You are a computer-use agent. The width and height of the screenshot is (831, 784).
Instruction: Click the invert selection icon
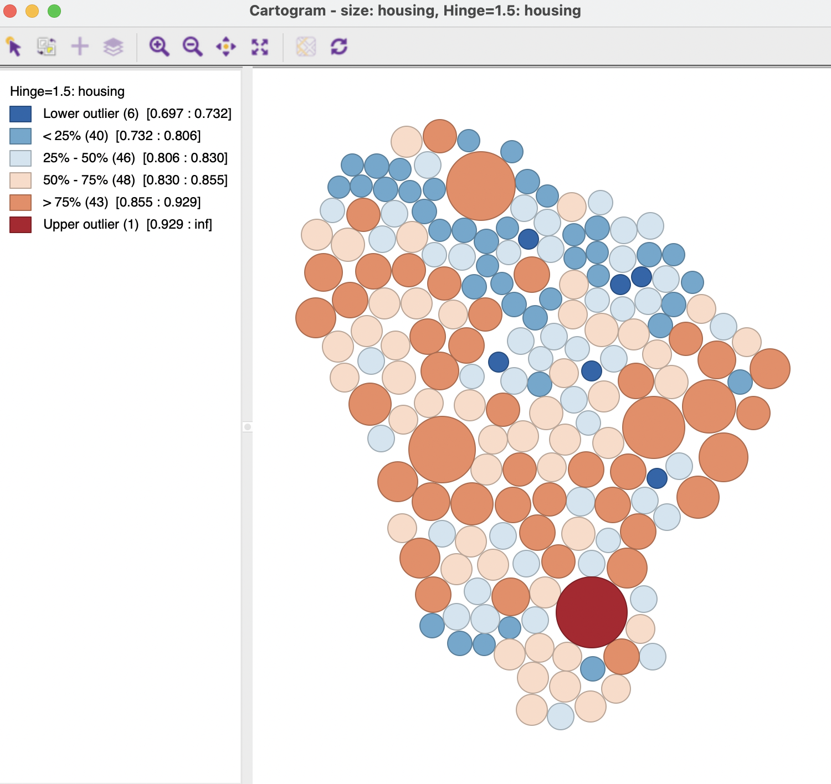47,47
